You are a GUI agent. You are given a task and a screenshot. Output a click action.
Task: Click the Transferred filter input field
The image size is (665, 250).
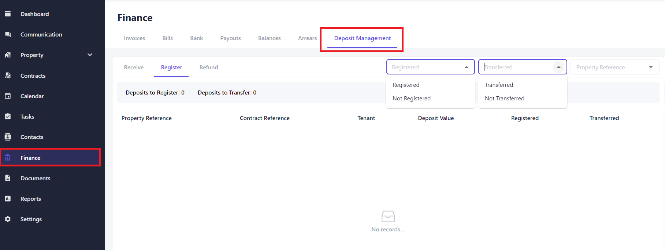pos(516,67)
